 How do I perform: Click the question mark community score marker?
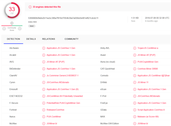(12, 23)
